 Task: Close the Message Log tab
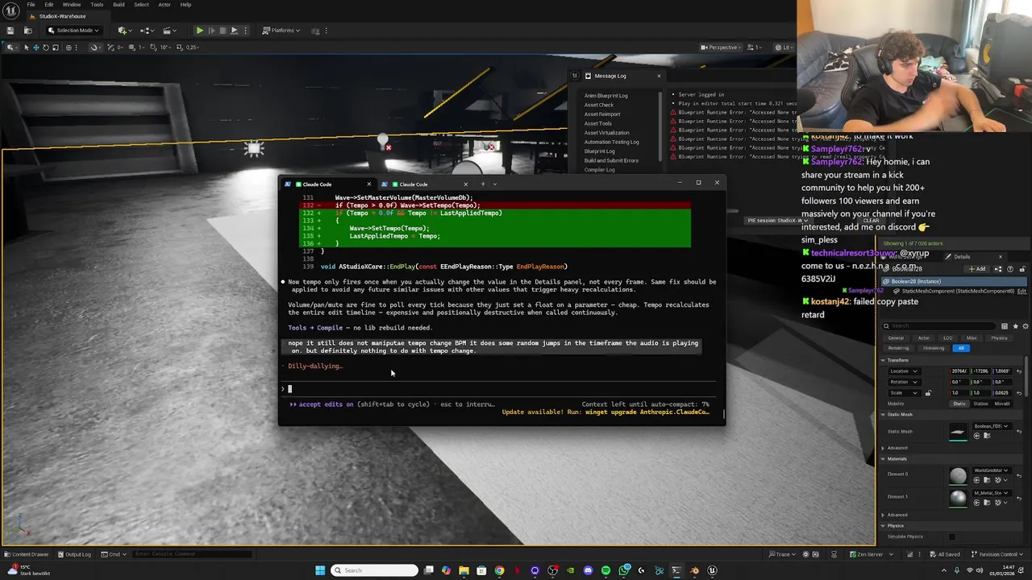tap(659, 76)
